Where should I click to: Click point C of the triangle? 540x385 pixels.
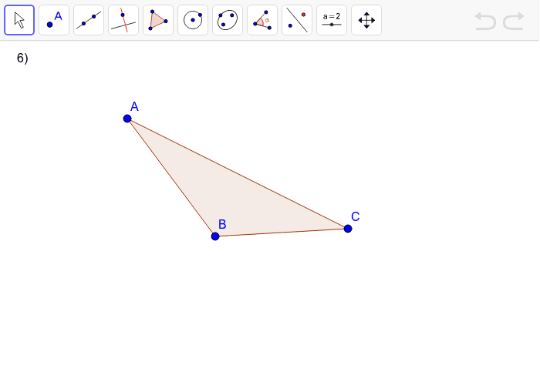coord(348,229)
